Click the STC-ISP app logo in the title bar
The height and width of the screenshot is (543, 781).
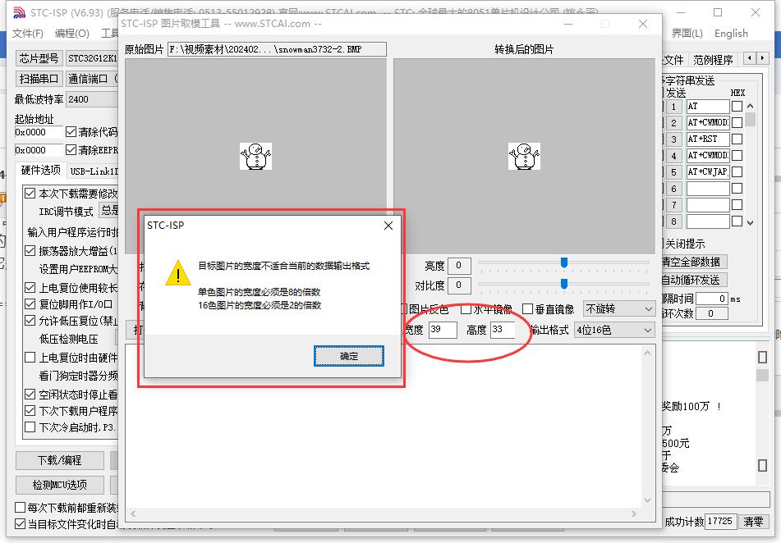click(19, 12)
